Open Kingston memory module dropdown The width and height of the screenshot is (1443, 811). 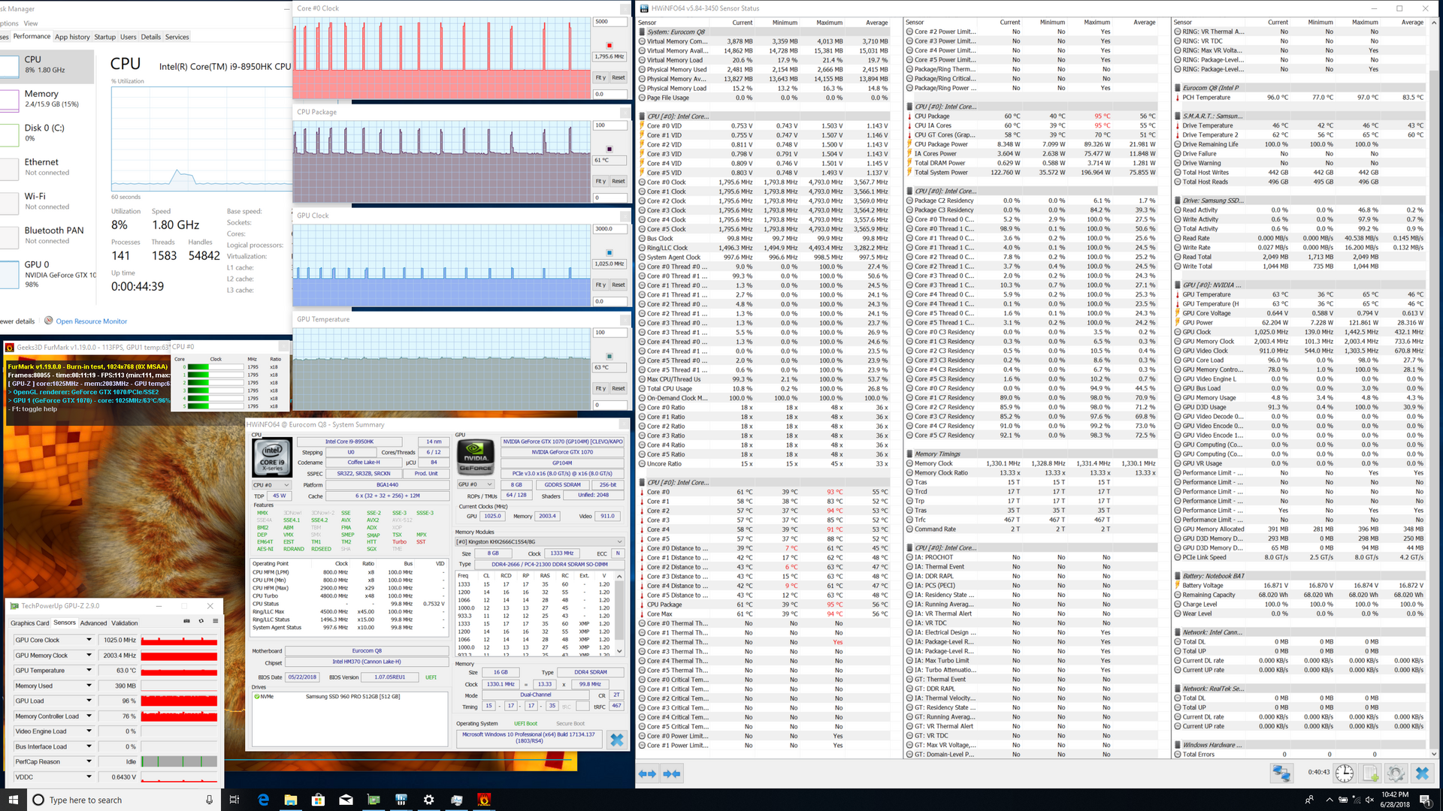pos(540,541)
